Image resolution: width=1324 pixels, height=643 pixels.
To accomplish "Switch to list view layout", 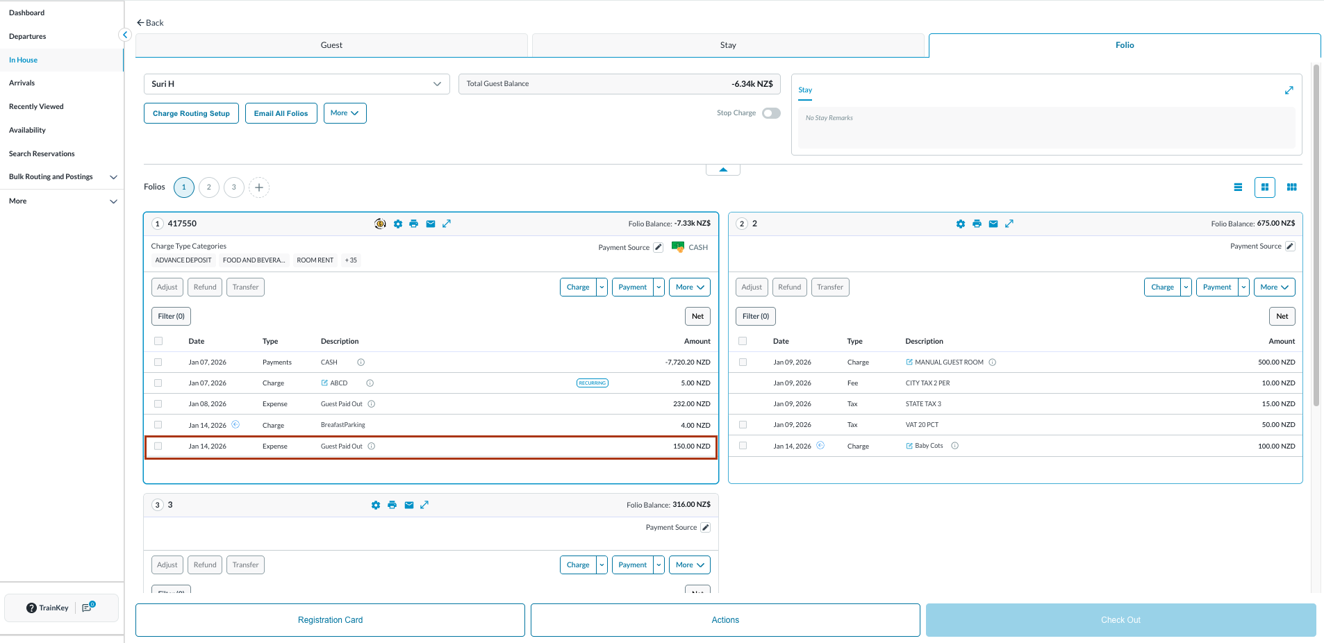I will [1238, 187].
